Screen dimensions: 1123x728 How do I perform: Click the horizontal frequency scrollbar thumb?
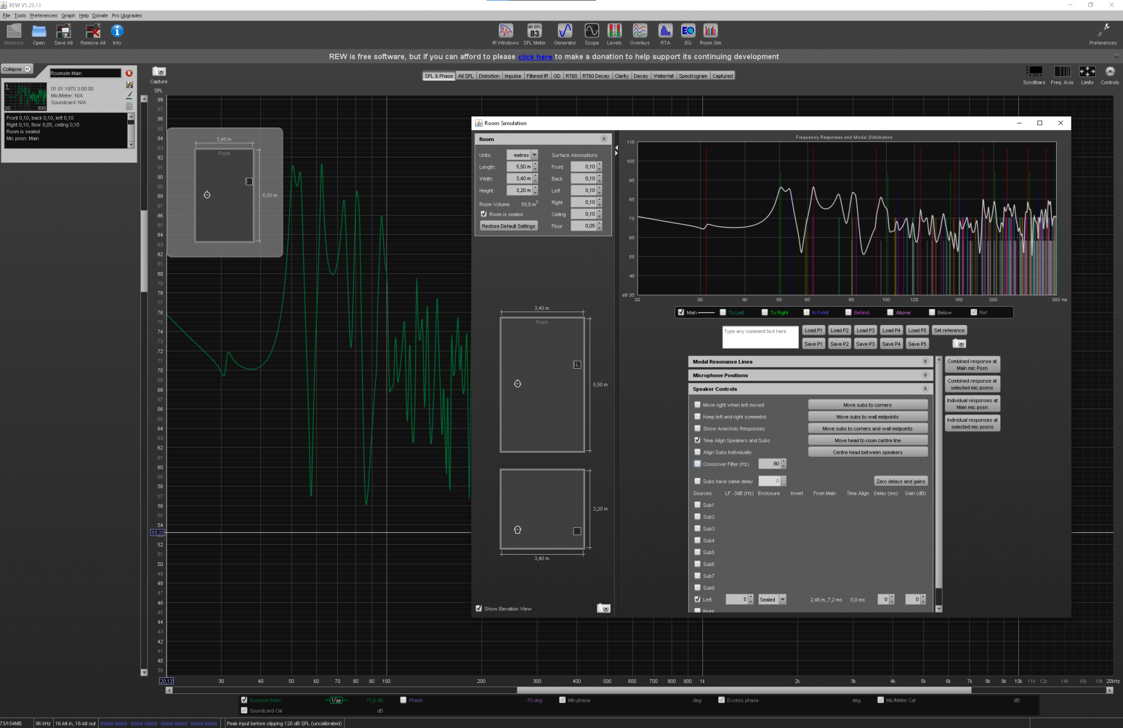tap(744, 690)
